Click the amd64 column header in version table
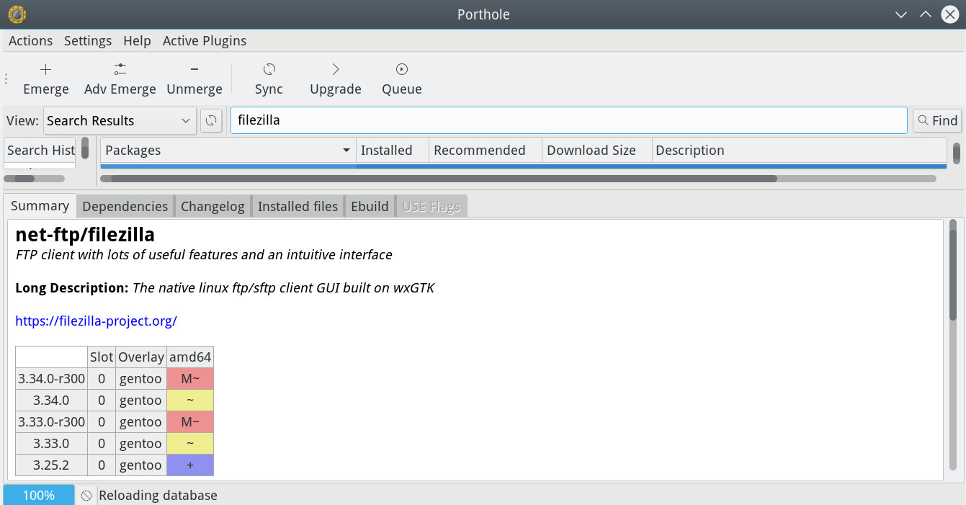The width and height of the screenshot is (966, 505). (x=190, y=357)
